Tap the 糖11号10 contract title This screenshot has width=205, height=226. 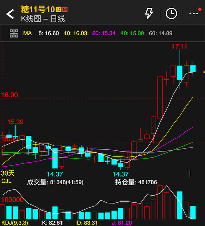38,9
